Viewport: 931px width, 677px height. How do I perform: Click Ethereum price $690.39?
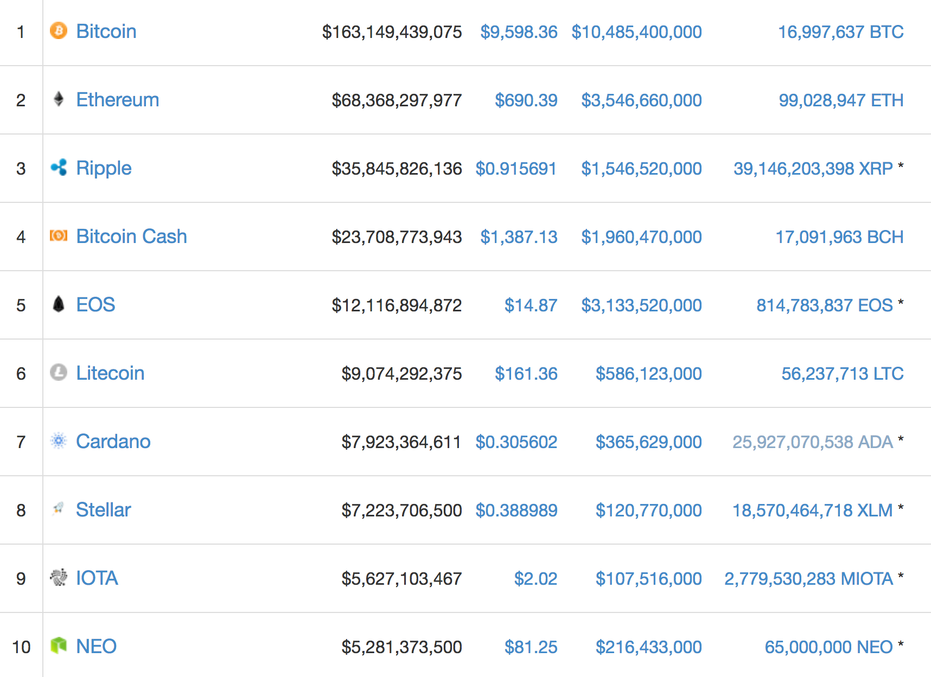(x=526, y=100)
